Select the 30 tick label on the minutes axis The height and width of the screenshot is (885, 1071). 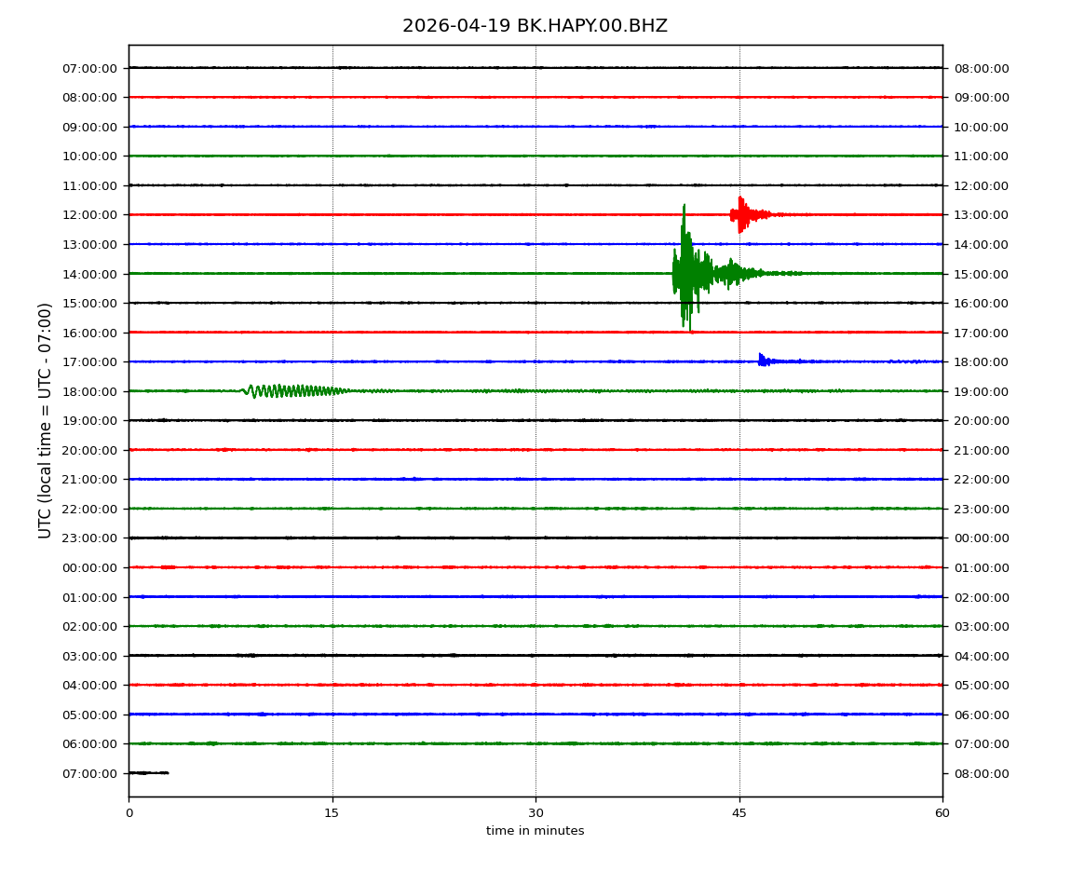click(x=535, y=813)
